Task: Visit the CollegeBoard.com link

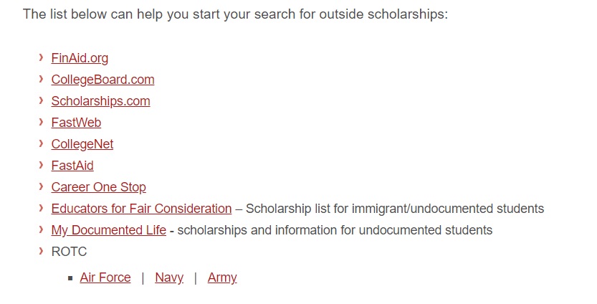Action: coord(102,80)
